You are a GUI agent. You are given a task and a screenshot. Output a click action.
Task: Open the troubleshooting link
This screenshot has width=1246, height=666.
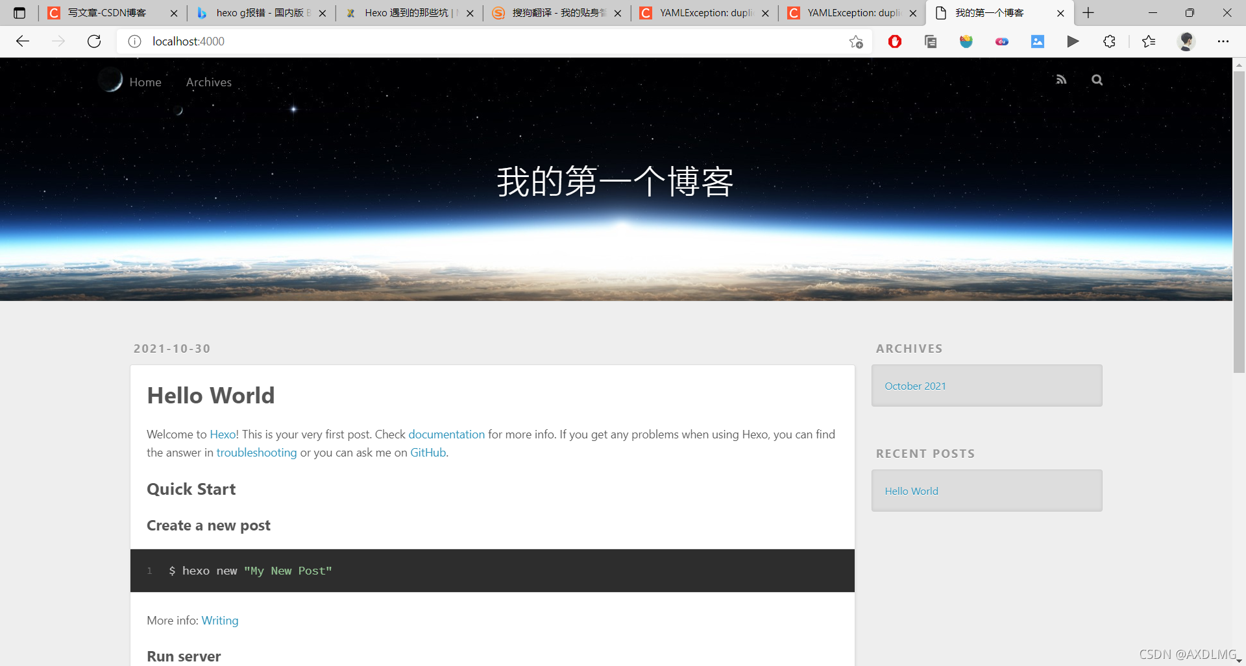(256, 452)
